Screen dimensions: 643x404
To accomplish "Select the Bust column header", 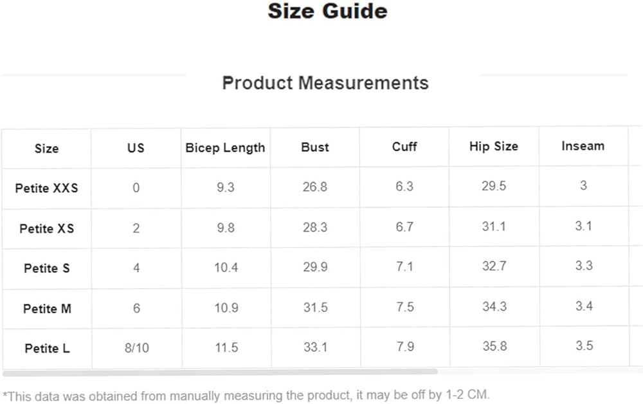I will point(315,147).
